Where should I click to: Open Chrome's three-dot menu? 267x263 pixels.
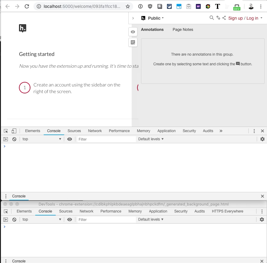pyautogui.click(x=261, y=6)
